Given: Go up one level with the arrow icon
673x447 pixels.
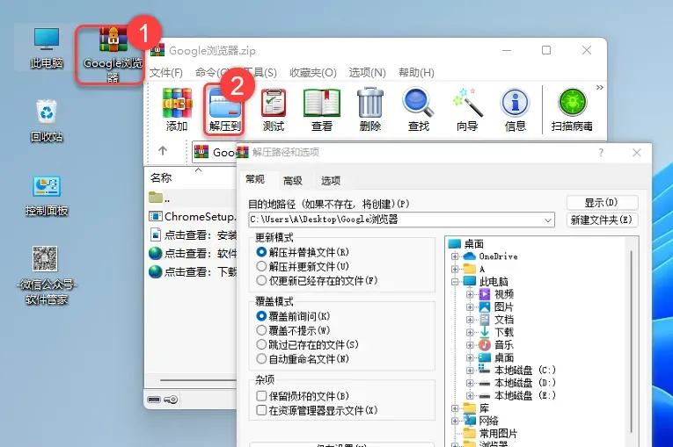Looking at the screenshot, I should tap(163, 150).
